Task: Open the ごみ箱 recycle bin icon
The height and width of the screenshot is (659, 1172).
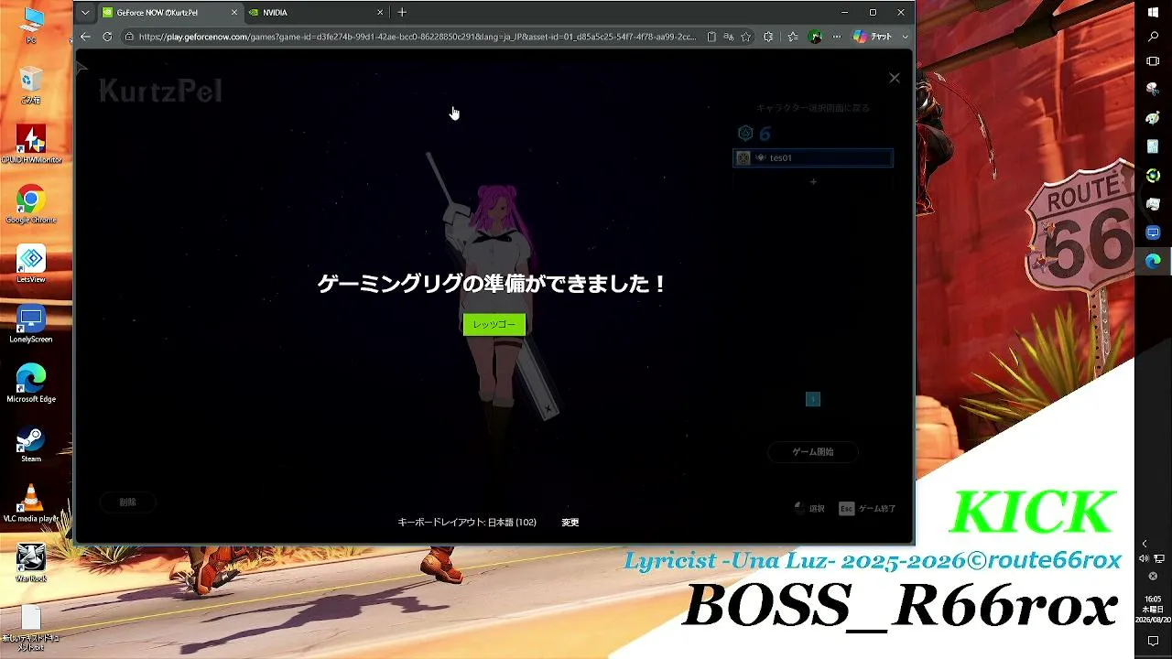Action: 31,85
